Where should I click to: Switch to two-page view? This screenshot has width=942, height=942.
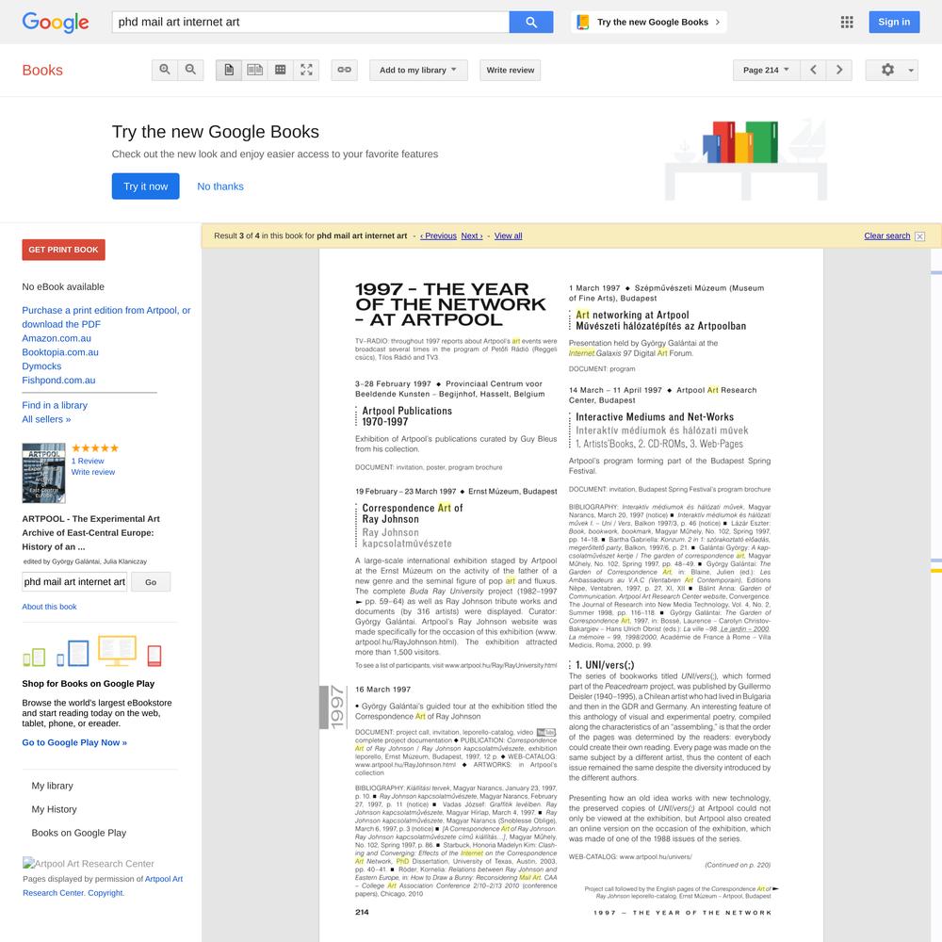coord(254,70)
